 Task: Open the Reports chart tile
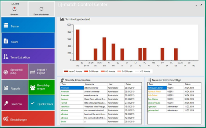click(14, 88)
